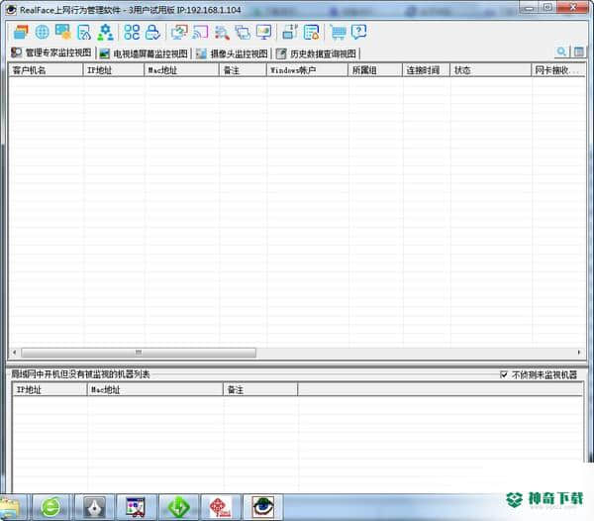Switch to 摄像头监控视图 tab
Screen dimensions: 594x521
[x=232, y=53]
